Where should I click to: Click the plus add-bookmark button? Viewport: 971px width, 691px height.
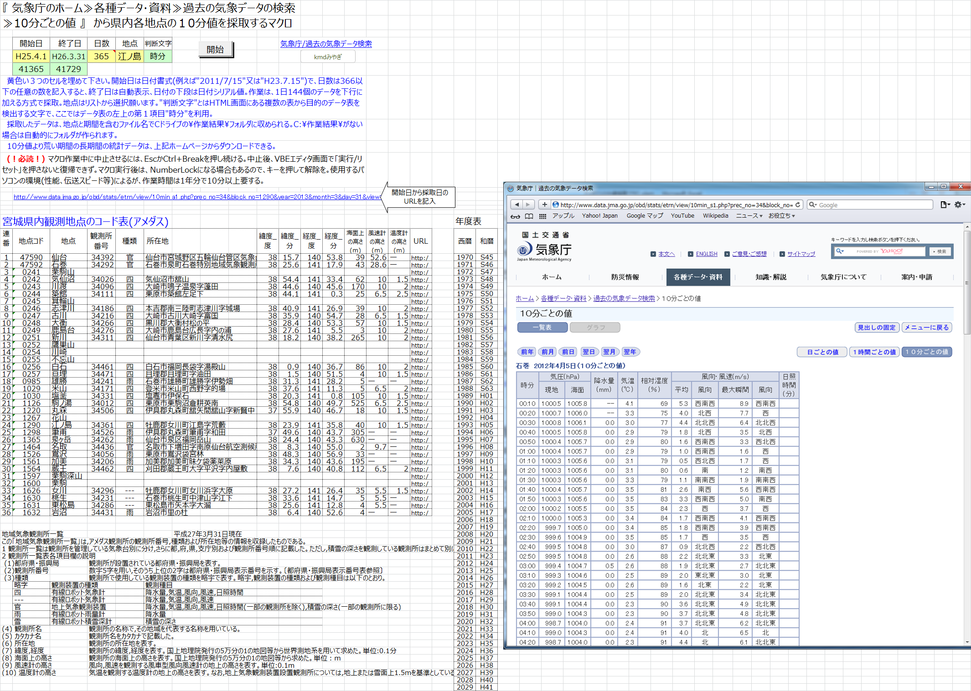(x=544, y=205)
